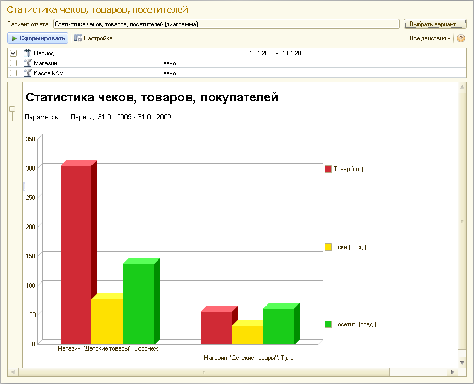Click the Товар (шт.) legend label
This screenshot has width=474, height=384.
pyautogui.click(x=348, y=169)
